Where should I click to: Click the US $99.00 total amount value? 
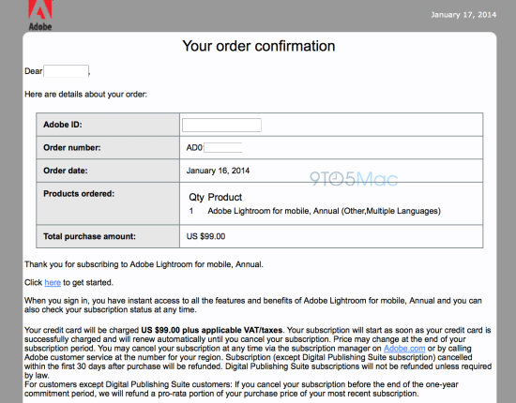pos(205,236)
